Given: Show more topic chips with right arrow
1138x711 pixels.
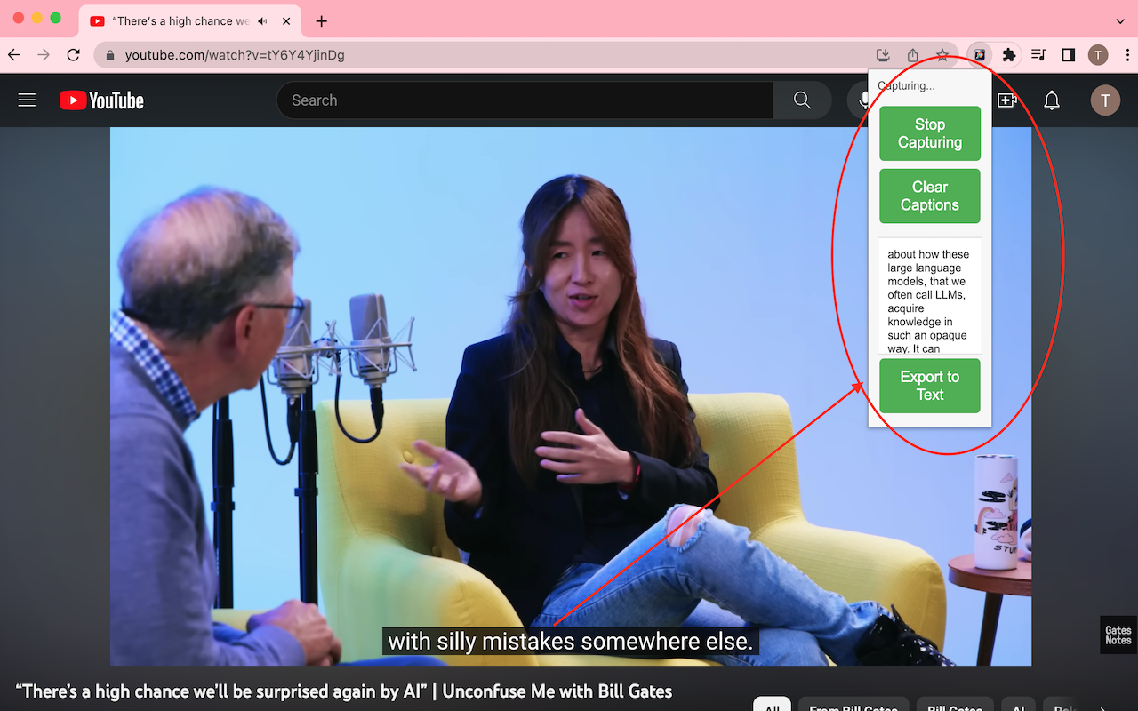Looking at the screenshot, I should (x=1104, y=707).
